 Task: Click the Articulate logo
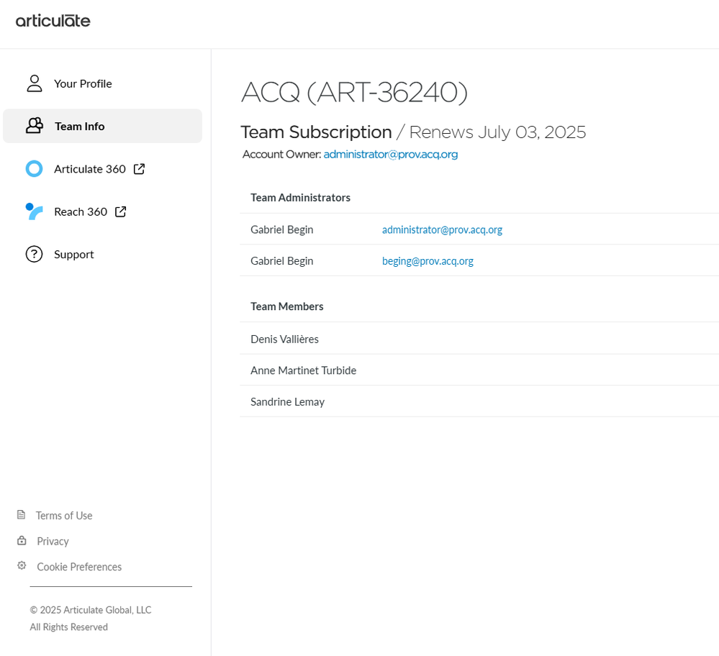53,21
